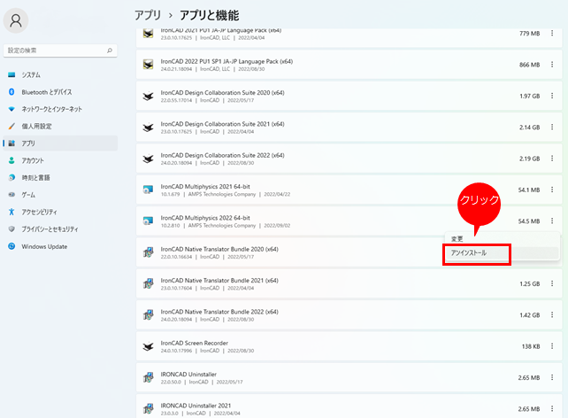Open more options for Design Collaboration Suite 2020
Viewport: 568px width, 418px height.
pyautogui.click(x=551, y=96)
